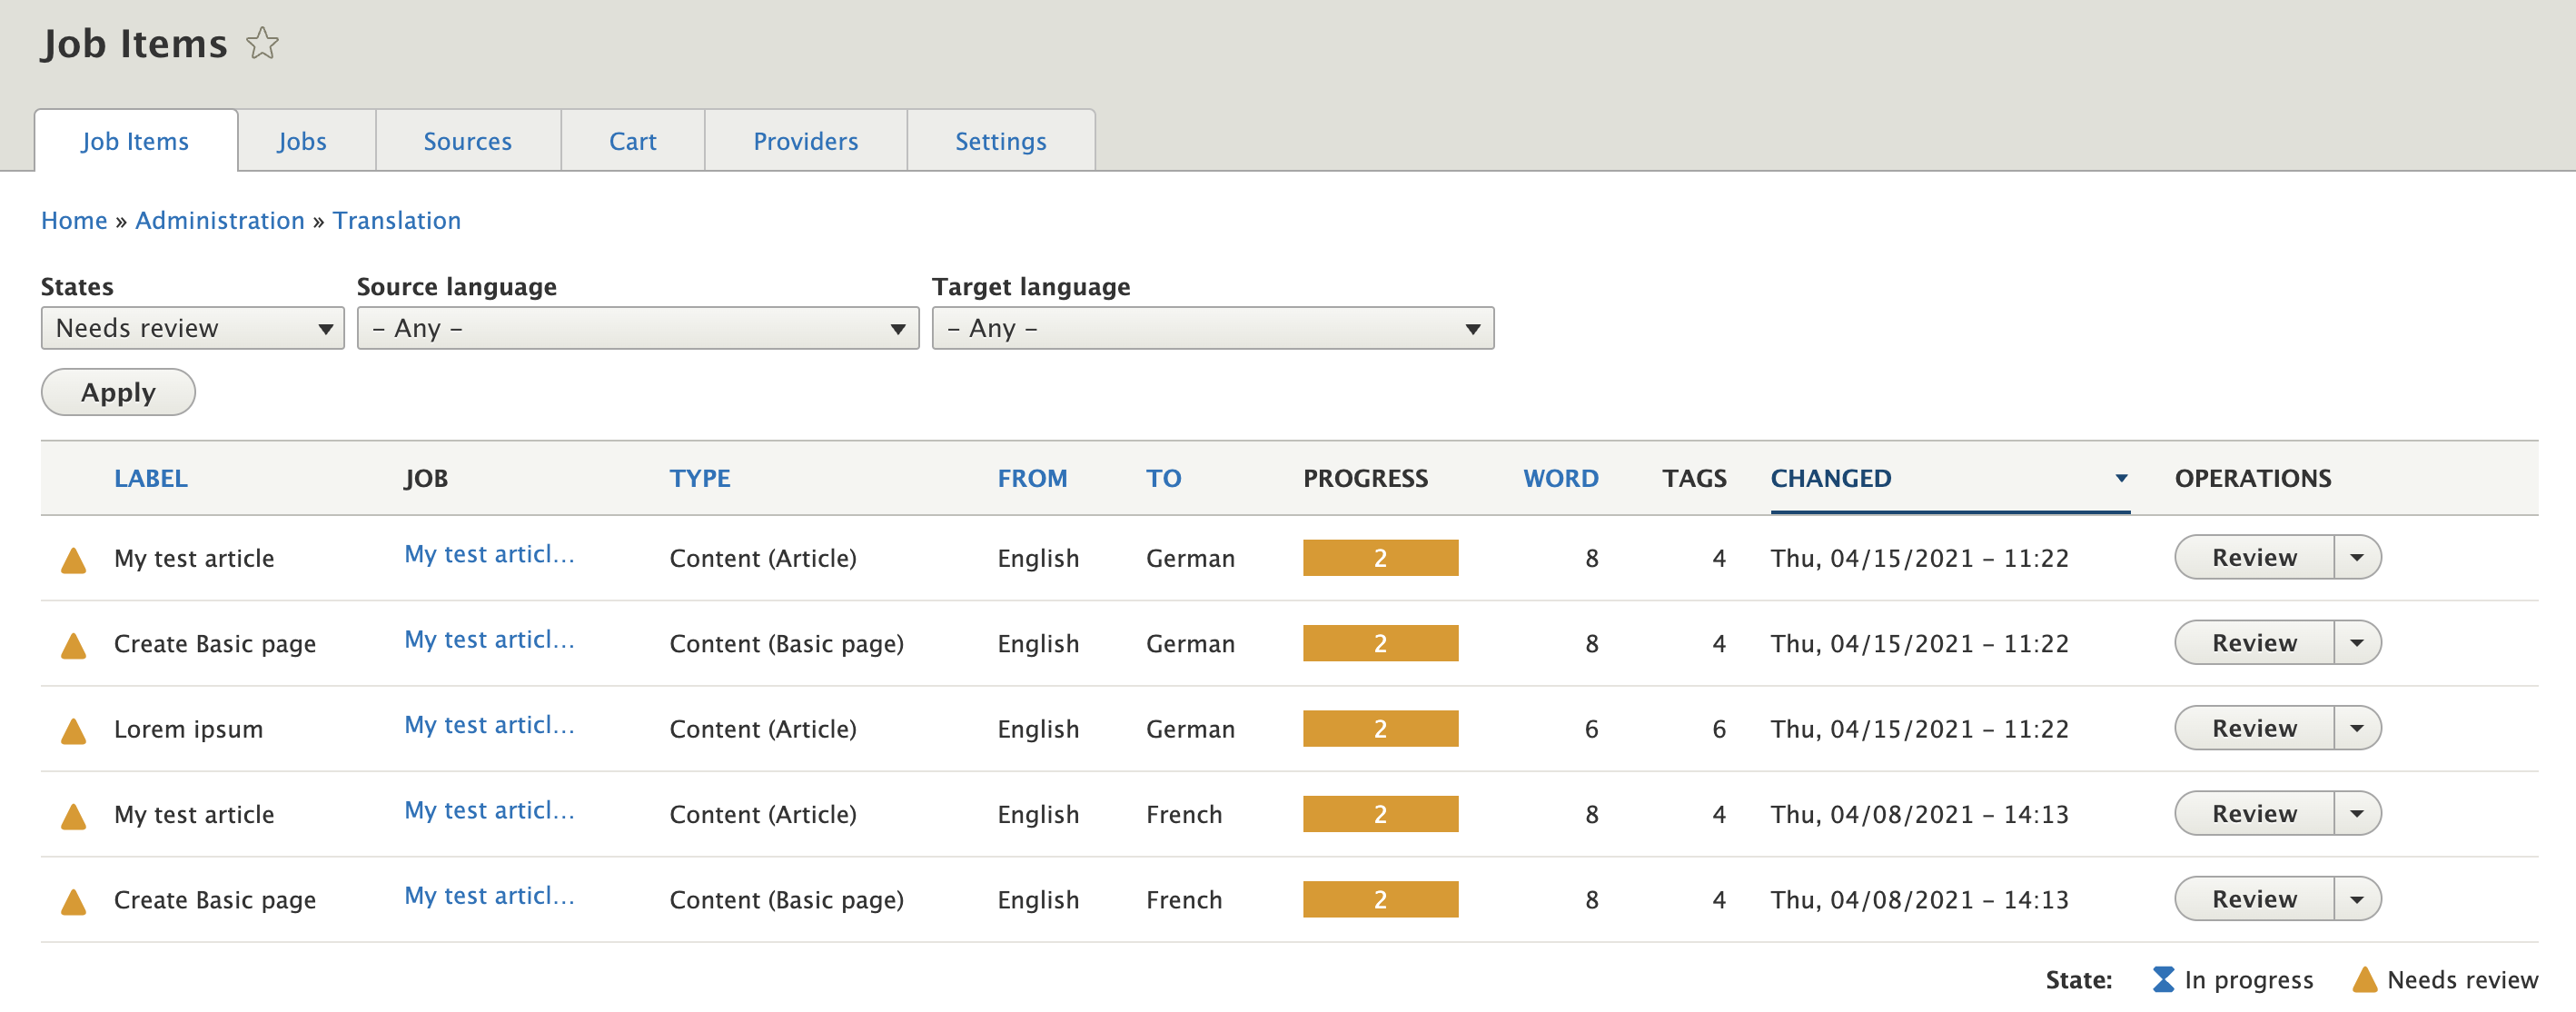Image resolution: width=2576 pixels, height=1012 pixels.
Task: Open the States dropdown showing Needs review
Action: pos(192,328)
